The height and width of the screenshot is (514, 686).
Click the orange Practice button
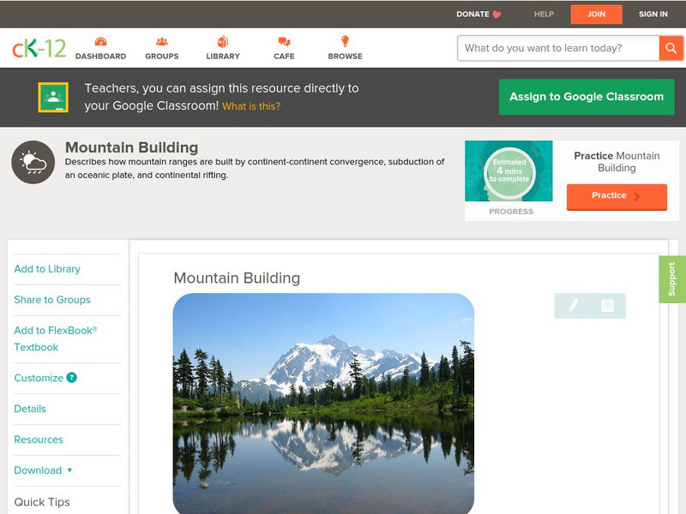pos(617,196)
